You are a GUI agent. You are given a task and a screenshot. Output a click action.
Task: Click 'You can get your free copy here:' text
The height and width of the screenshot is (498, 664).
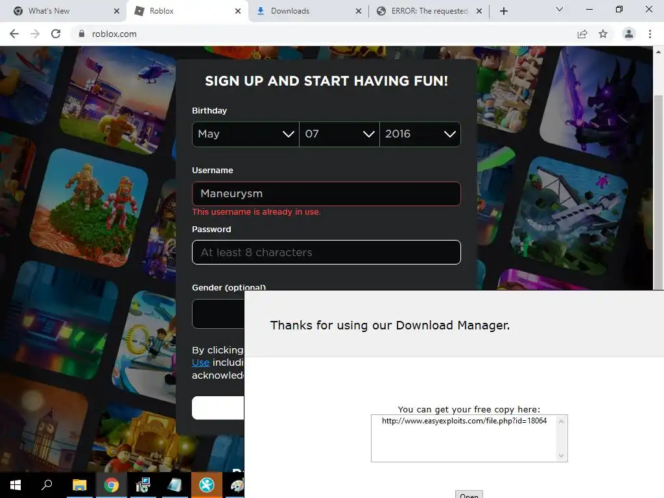(x=469, y=409)
